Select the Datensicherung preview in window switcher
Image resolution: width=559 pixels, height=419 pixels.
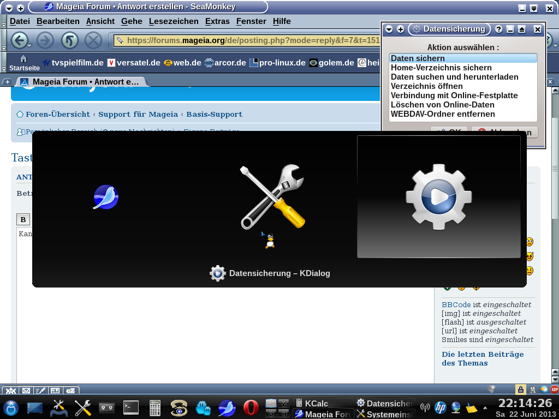pyautogui.click(x=439, y=196)
